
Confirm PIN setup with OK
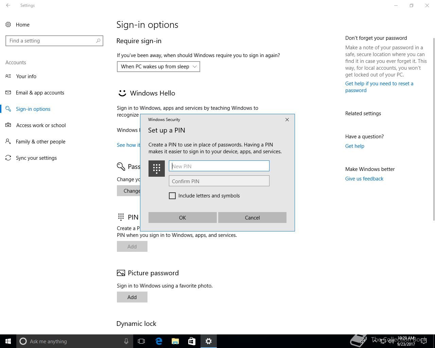[182, 217]
